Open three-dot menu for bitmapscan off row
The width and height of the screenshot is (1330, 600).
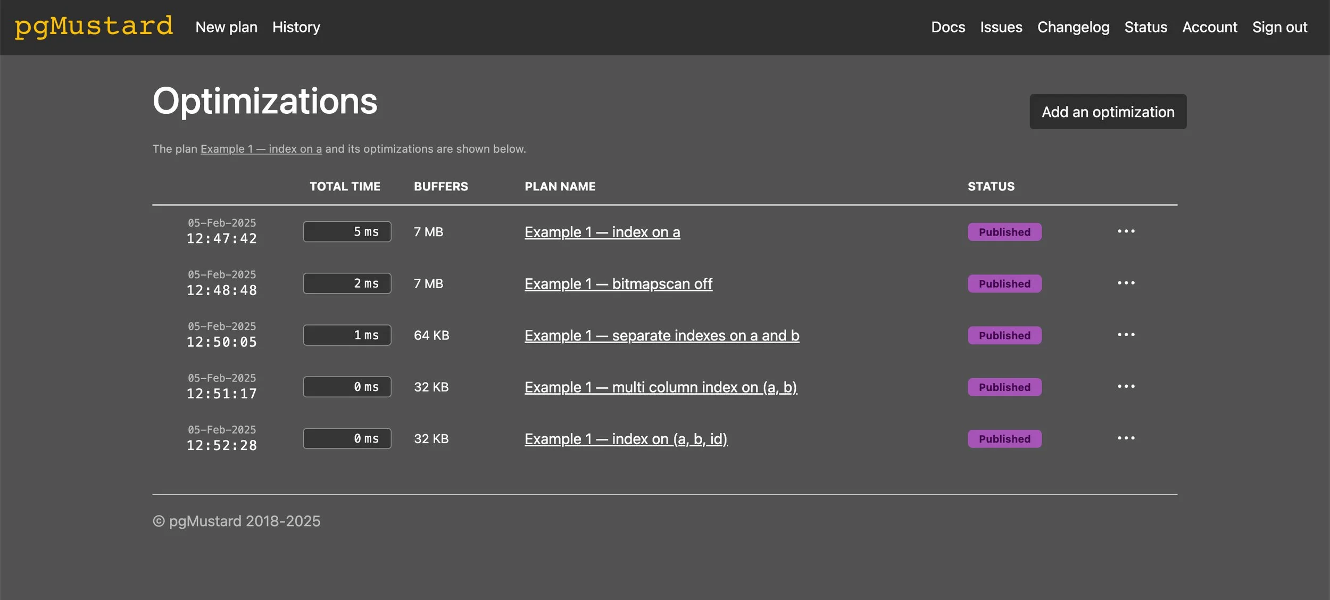1126,283
